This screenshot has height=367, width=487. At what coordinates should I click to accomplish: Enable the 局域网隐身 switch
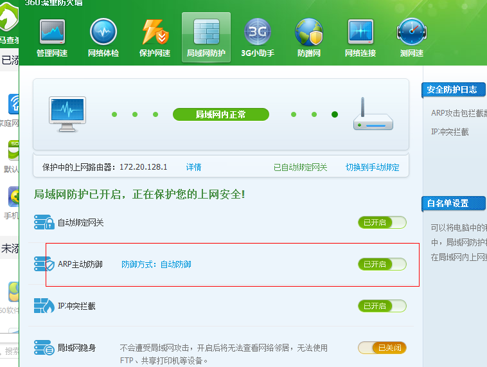[382, 348]
